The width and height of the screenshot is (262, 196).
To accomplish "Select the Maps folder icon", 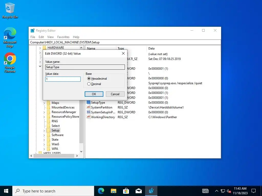I will [48, 103].
